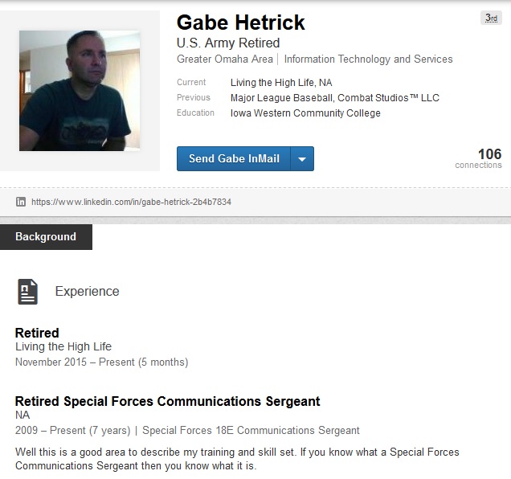Viewport: 511px width, 479px height.
Task: Click the Gabe Hetrick name heading
Action: coord(240,22)
